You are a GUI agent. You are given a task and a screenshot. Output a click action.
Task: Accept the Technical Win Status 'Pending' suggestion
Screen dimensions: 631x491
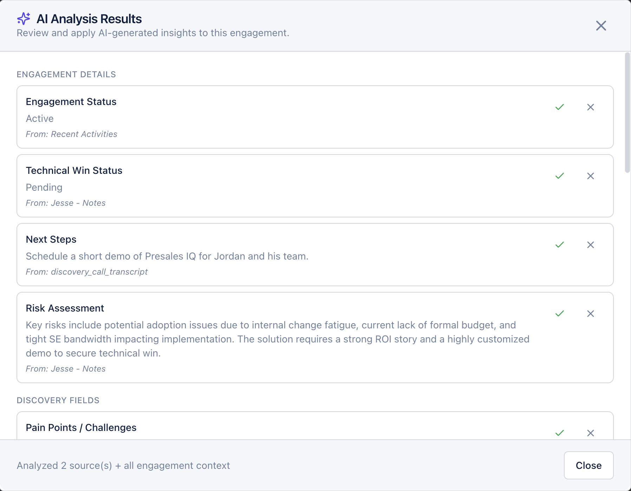[x=560, y=176]
